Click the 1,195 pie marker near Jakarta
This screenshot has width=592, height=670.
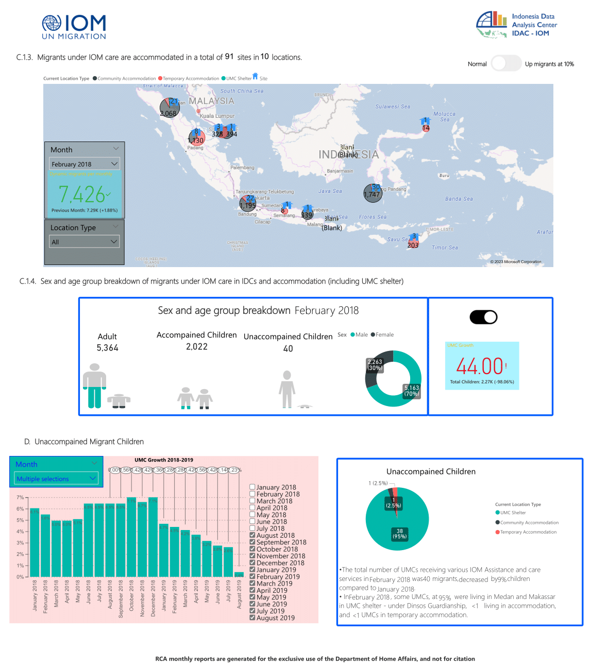tap(248, 203)
